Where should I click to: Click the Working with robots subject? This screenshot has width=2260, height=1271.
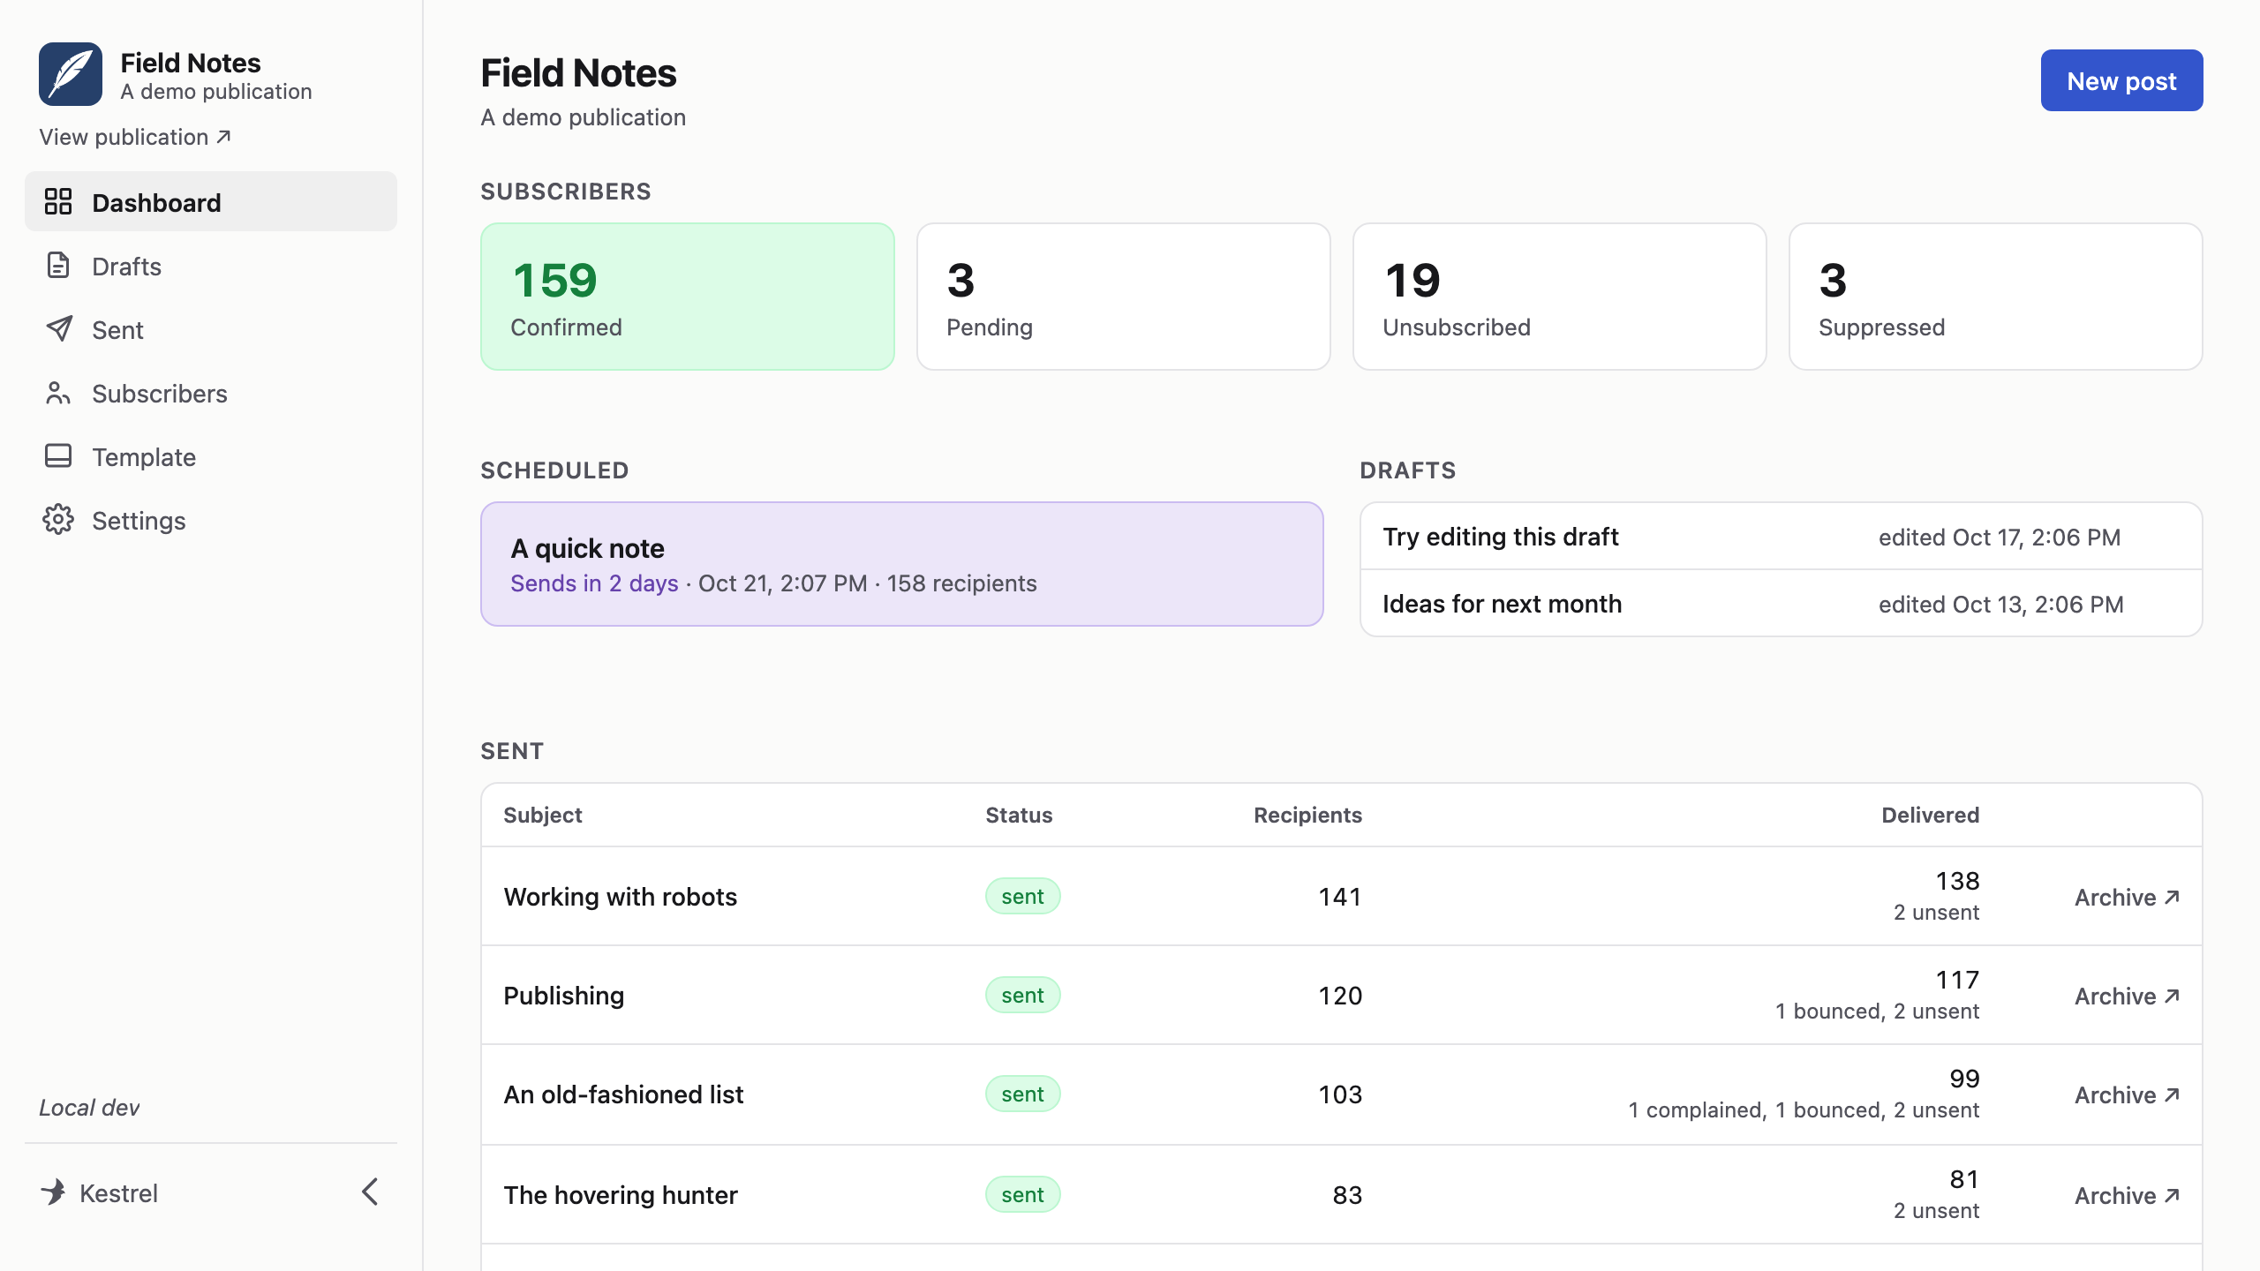tap(621, 897)
